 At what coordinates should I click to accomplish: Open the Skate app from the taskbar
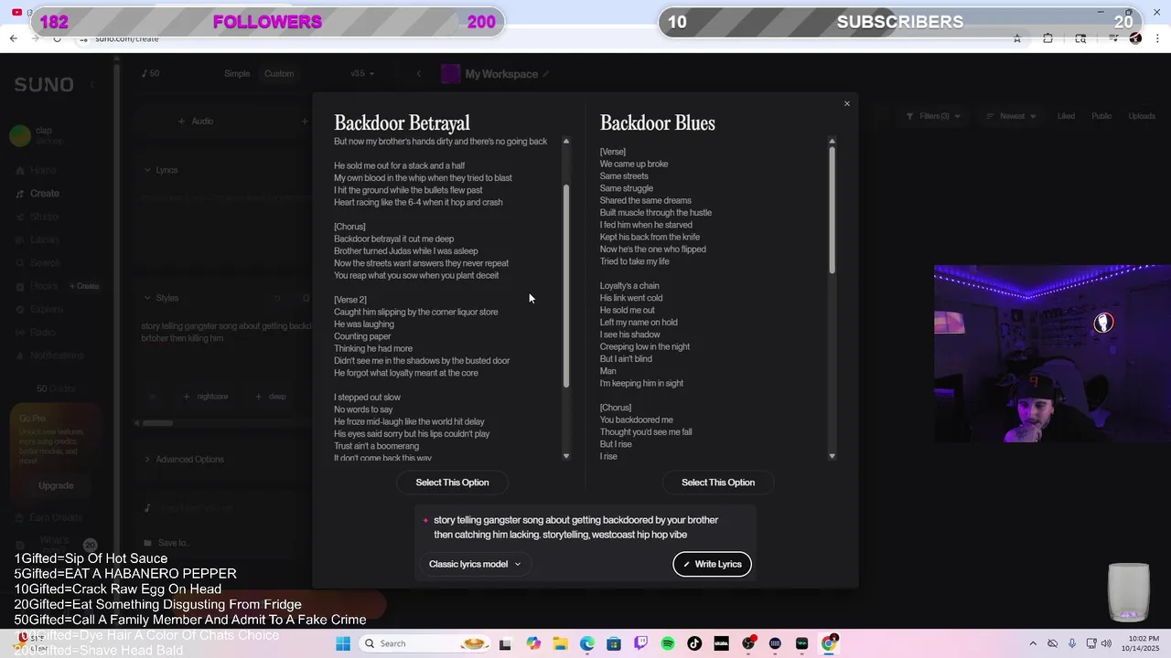[721, 643]
